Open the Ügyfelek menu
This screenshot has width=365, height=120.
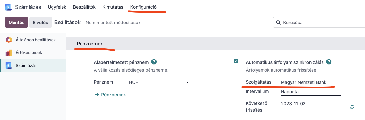coord(57,7)
